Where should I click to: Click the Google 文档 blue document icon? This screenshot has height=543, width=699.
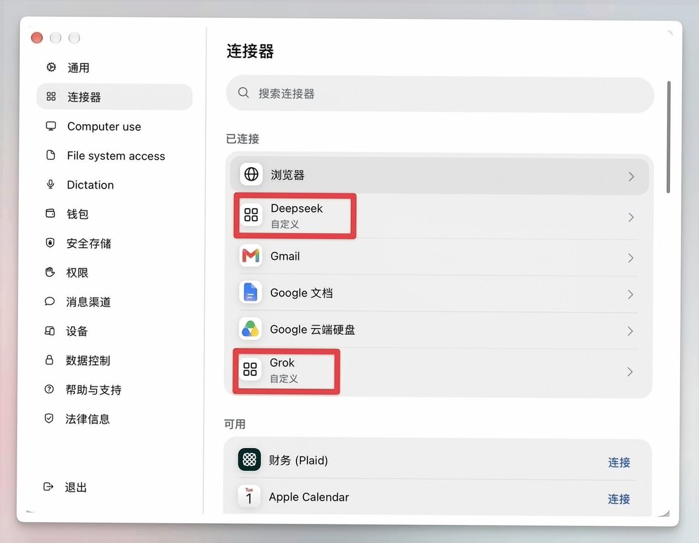(250, 292)
